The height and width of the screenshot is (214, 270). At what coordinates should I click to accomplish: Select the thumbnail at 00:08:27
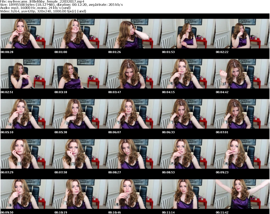(135, 154)
